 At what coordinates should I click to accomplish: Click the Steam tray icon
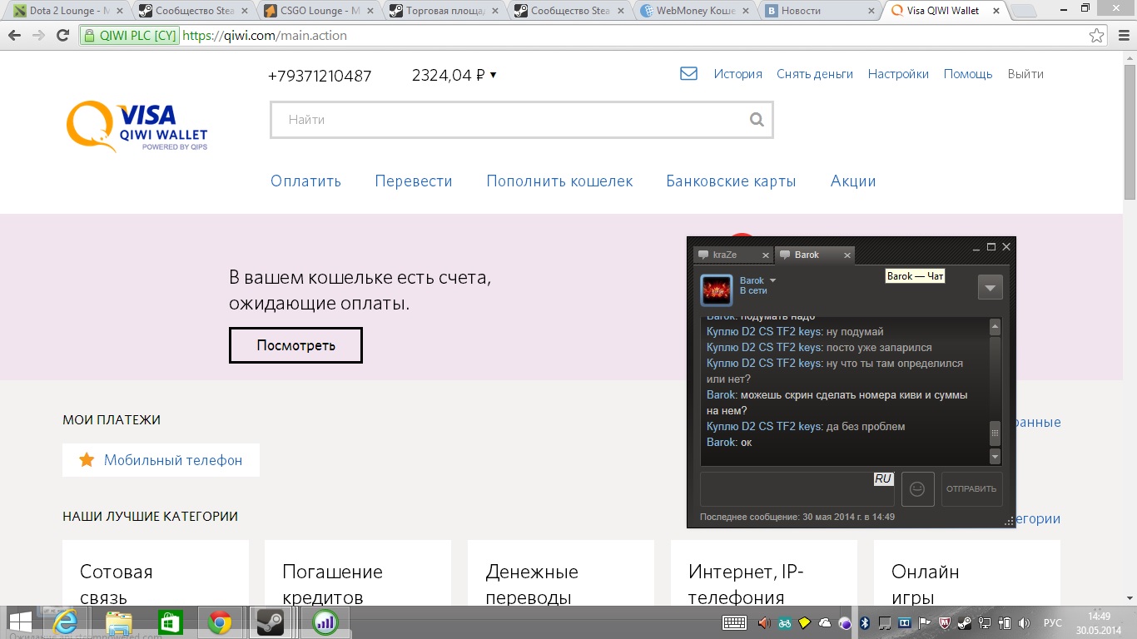[x=965, y=622]
